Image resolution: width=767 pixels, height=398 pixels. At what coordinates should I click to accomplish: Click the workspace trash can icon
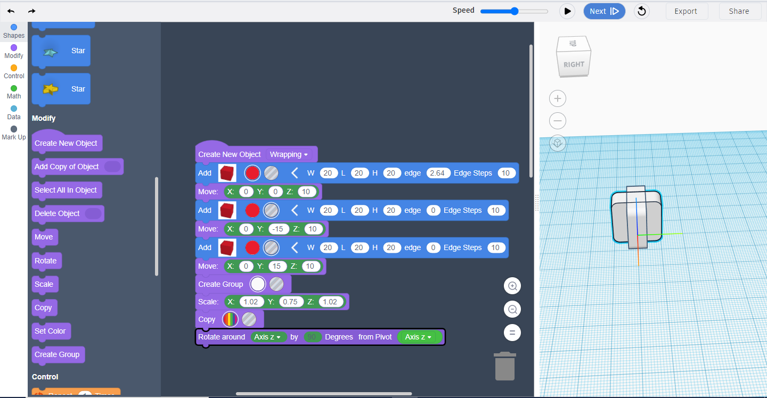coord(505,366)
